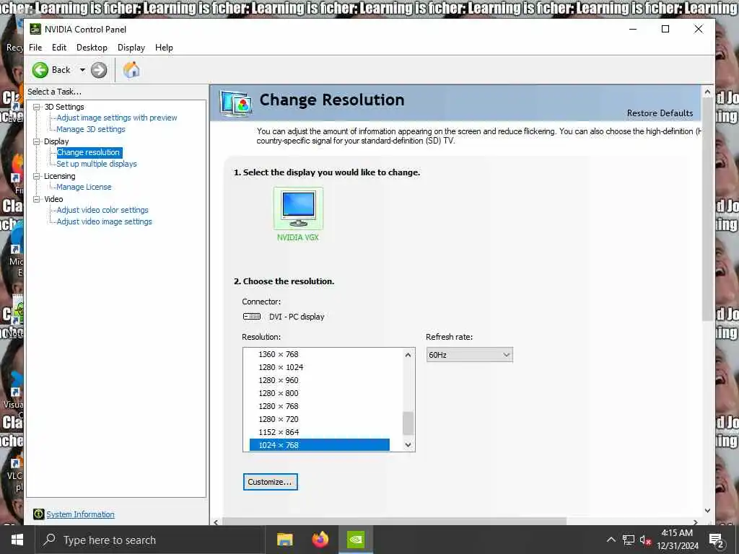Click the network tray icon
The image size is (739, 554).
pyautogui.click(x=629, y=540)
